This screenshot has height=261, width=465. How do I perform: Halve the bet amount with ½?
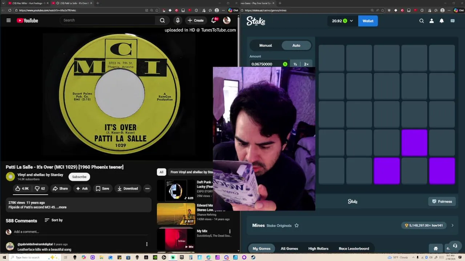point(295,64)
